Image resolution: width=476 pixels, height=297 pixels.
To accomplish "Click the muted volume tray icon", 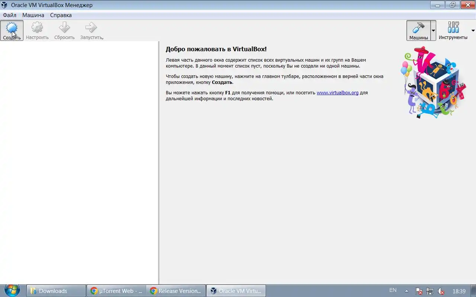I will 441,291.
